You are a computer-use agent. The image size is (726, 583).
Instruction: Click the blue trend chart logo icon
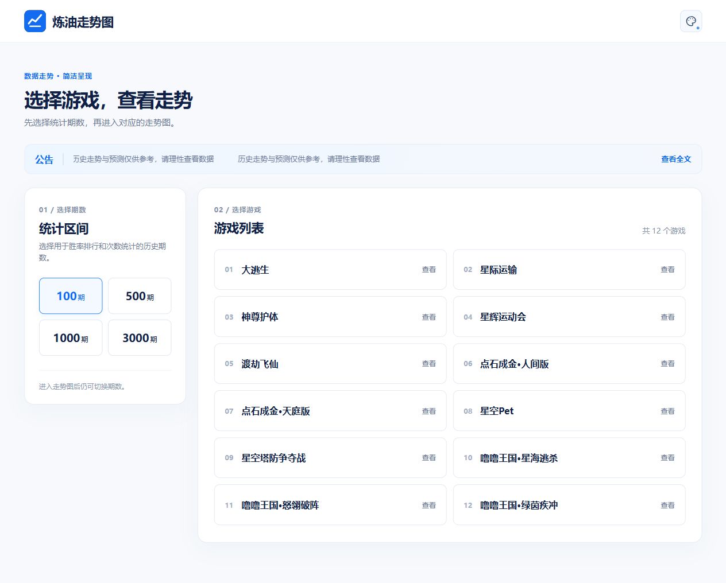(x=35, y=21)
